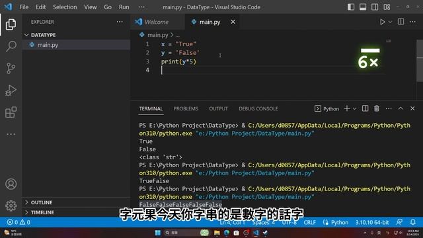Image resolution: width=423 pixels, height=238 pixels.
Task: Open feedback icon in status bar
Action: [x=399, y=222]
